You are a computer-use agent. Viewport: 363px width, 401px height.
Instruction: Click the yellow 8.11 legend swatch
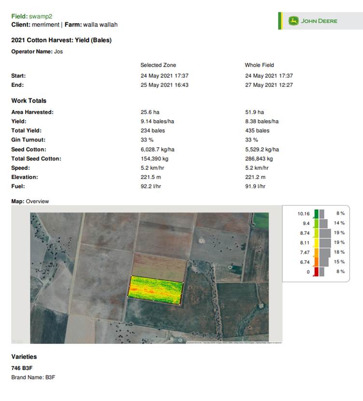pos(316,243)
